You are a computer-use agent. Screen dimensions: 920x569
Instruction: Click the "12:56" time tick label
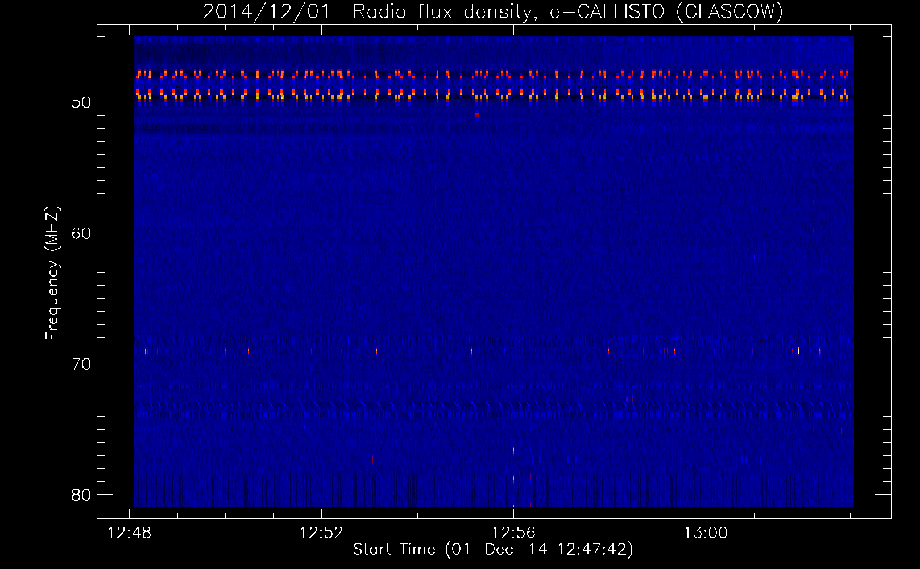pos(513,533)
